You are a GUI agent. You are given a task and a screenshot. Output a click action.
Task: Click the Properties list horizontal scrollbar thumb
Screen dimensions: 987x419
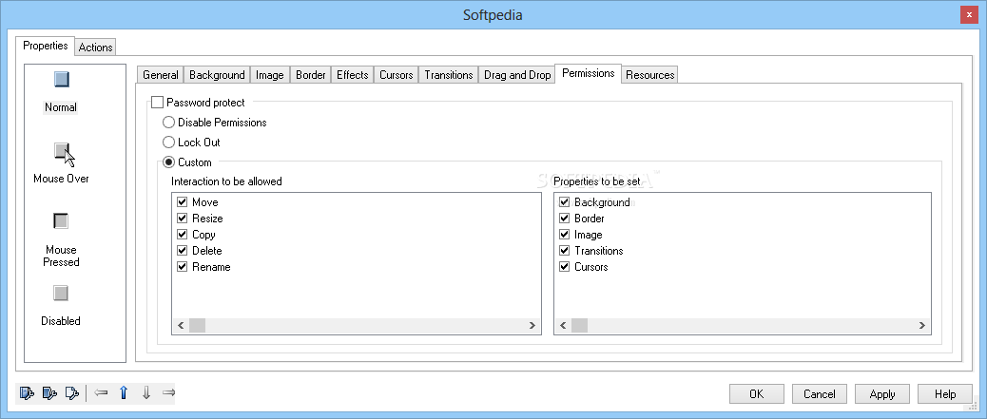pos(580,325)
